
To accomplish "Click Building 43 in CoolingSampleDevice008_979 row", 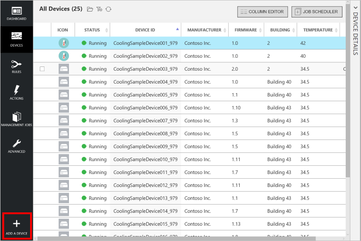I will pos(279,133).
